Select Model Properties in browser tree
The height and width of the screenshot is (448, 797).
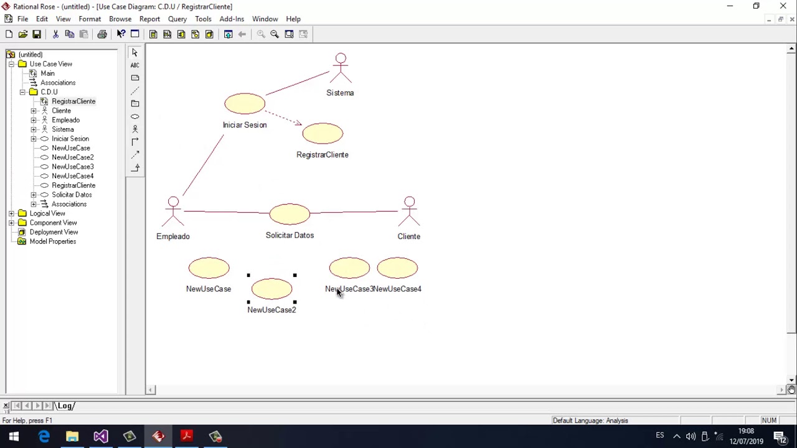coord(52,241)
